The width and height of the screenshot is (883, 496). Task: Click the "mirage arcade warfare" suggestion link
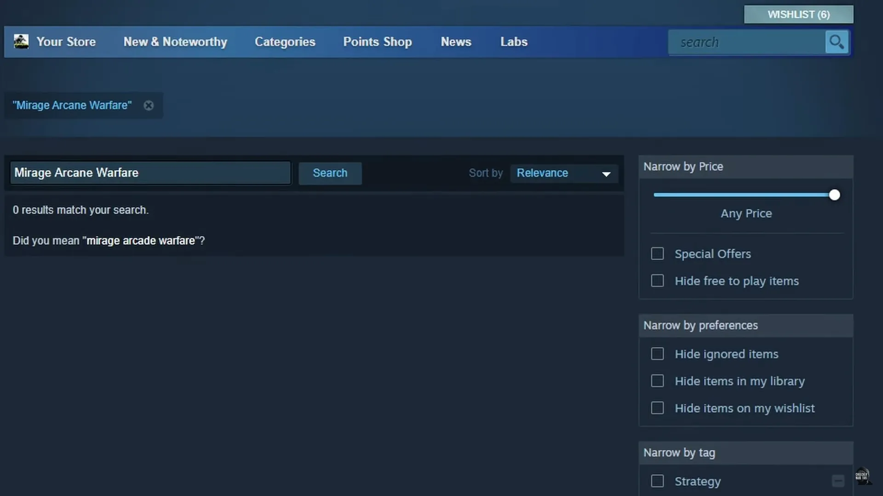(141, 241)
